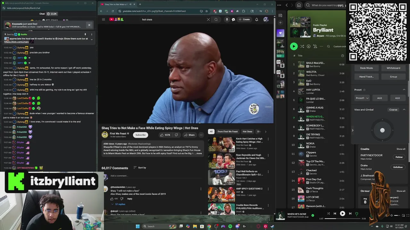
Task: Go to Spotify Home
Action: pyautogui.click(x=299, y=5)
